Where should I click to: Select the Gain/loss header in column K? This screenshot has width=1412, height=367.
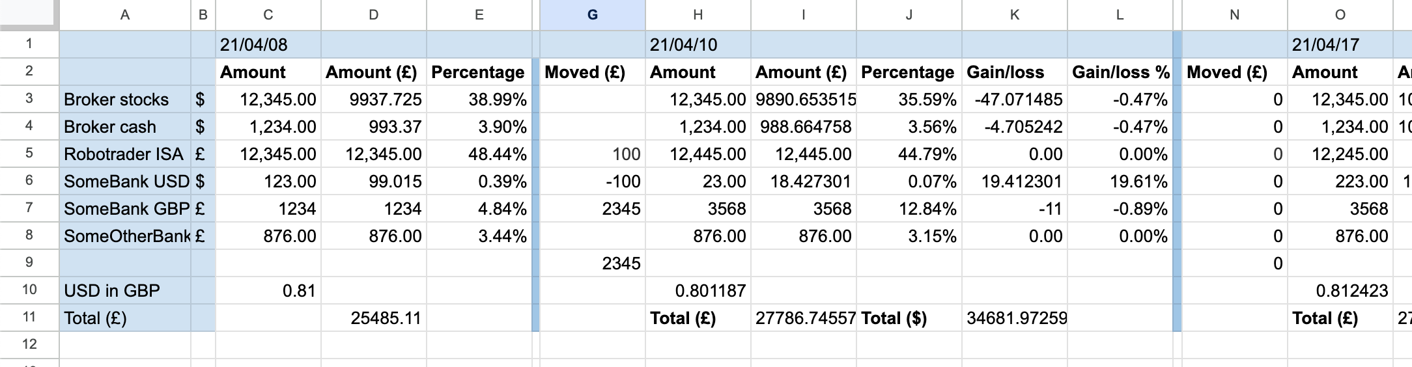point(1015,72)
